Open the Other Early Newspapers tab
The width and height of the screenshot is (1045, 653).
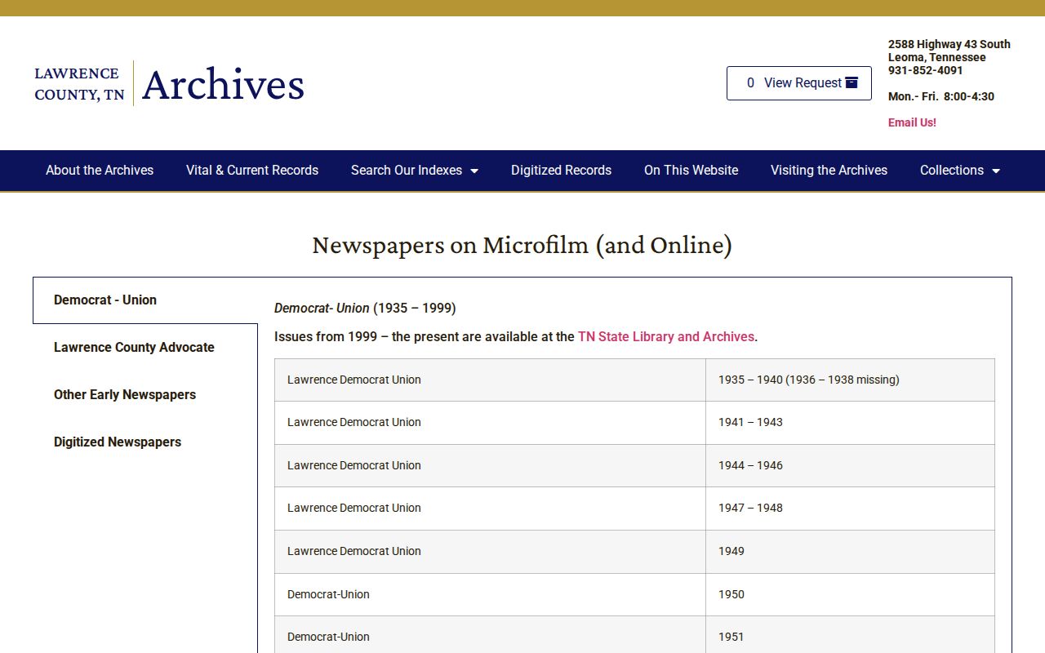[x=145, y=395]
